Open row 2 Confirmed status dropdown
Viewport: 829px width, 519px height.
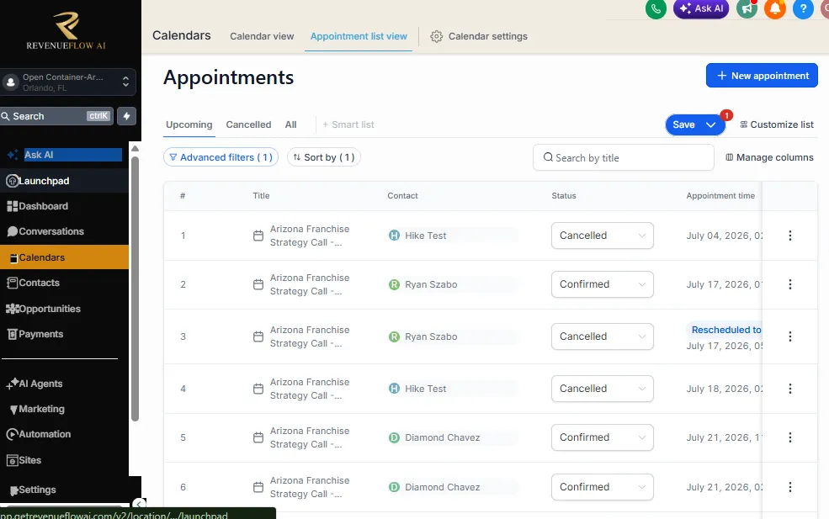(x=603, y=284)
